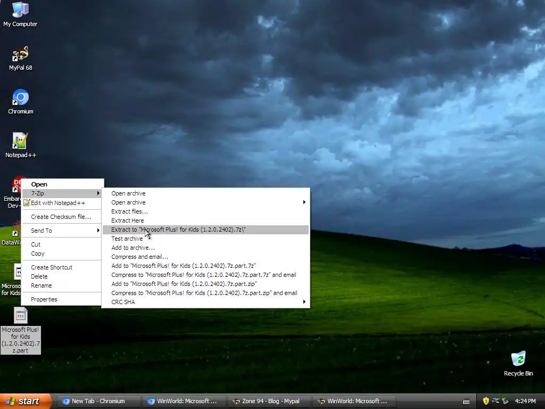The height and width of the screenshot is (409, 545).
Task: Open My Computer desktop icon
Action: pyautogui.click(x=20, y=14)
